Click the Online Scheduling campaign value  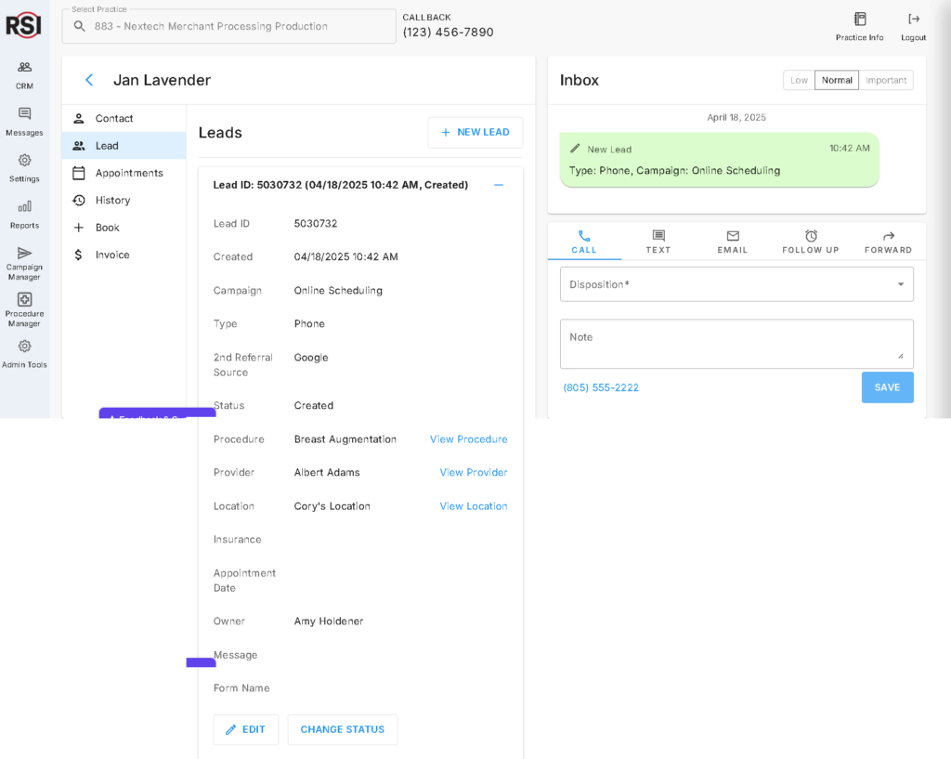click(338, 291)
